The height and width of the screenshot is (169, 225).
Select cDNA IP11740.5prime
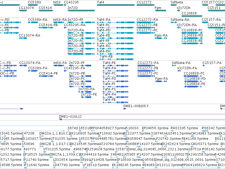click(x=36, y=160)
